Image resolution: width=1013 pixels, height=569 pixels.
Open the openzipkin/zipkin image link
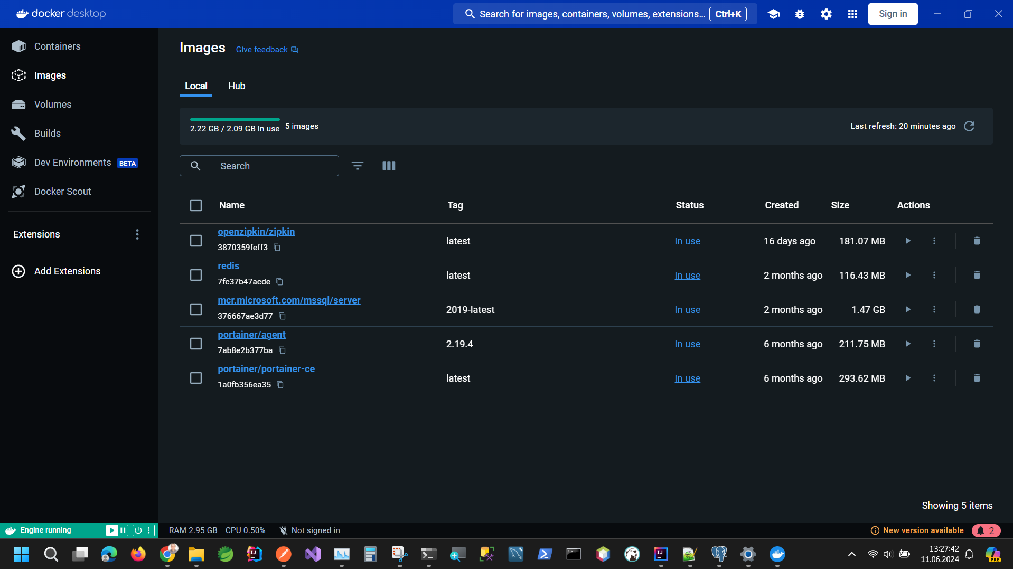tap(256, 232)
